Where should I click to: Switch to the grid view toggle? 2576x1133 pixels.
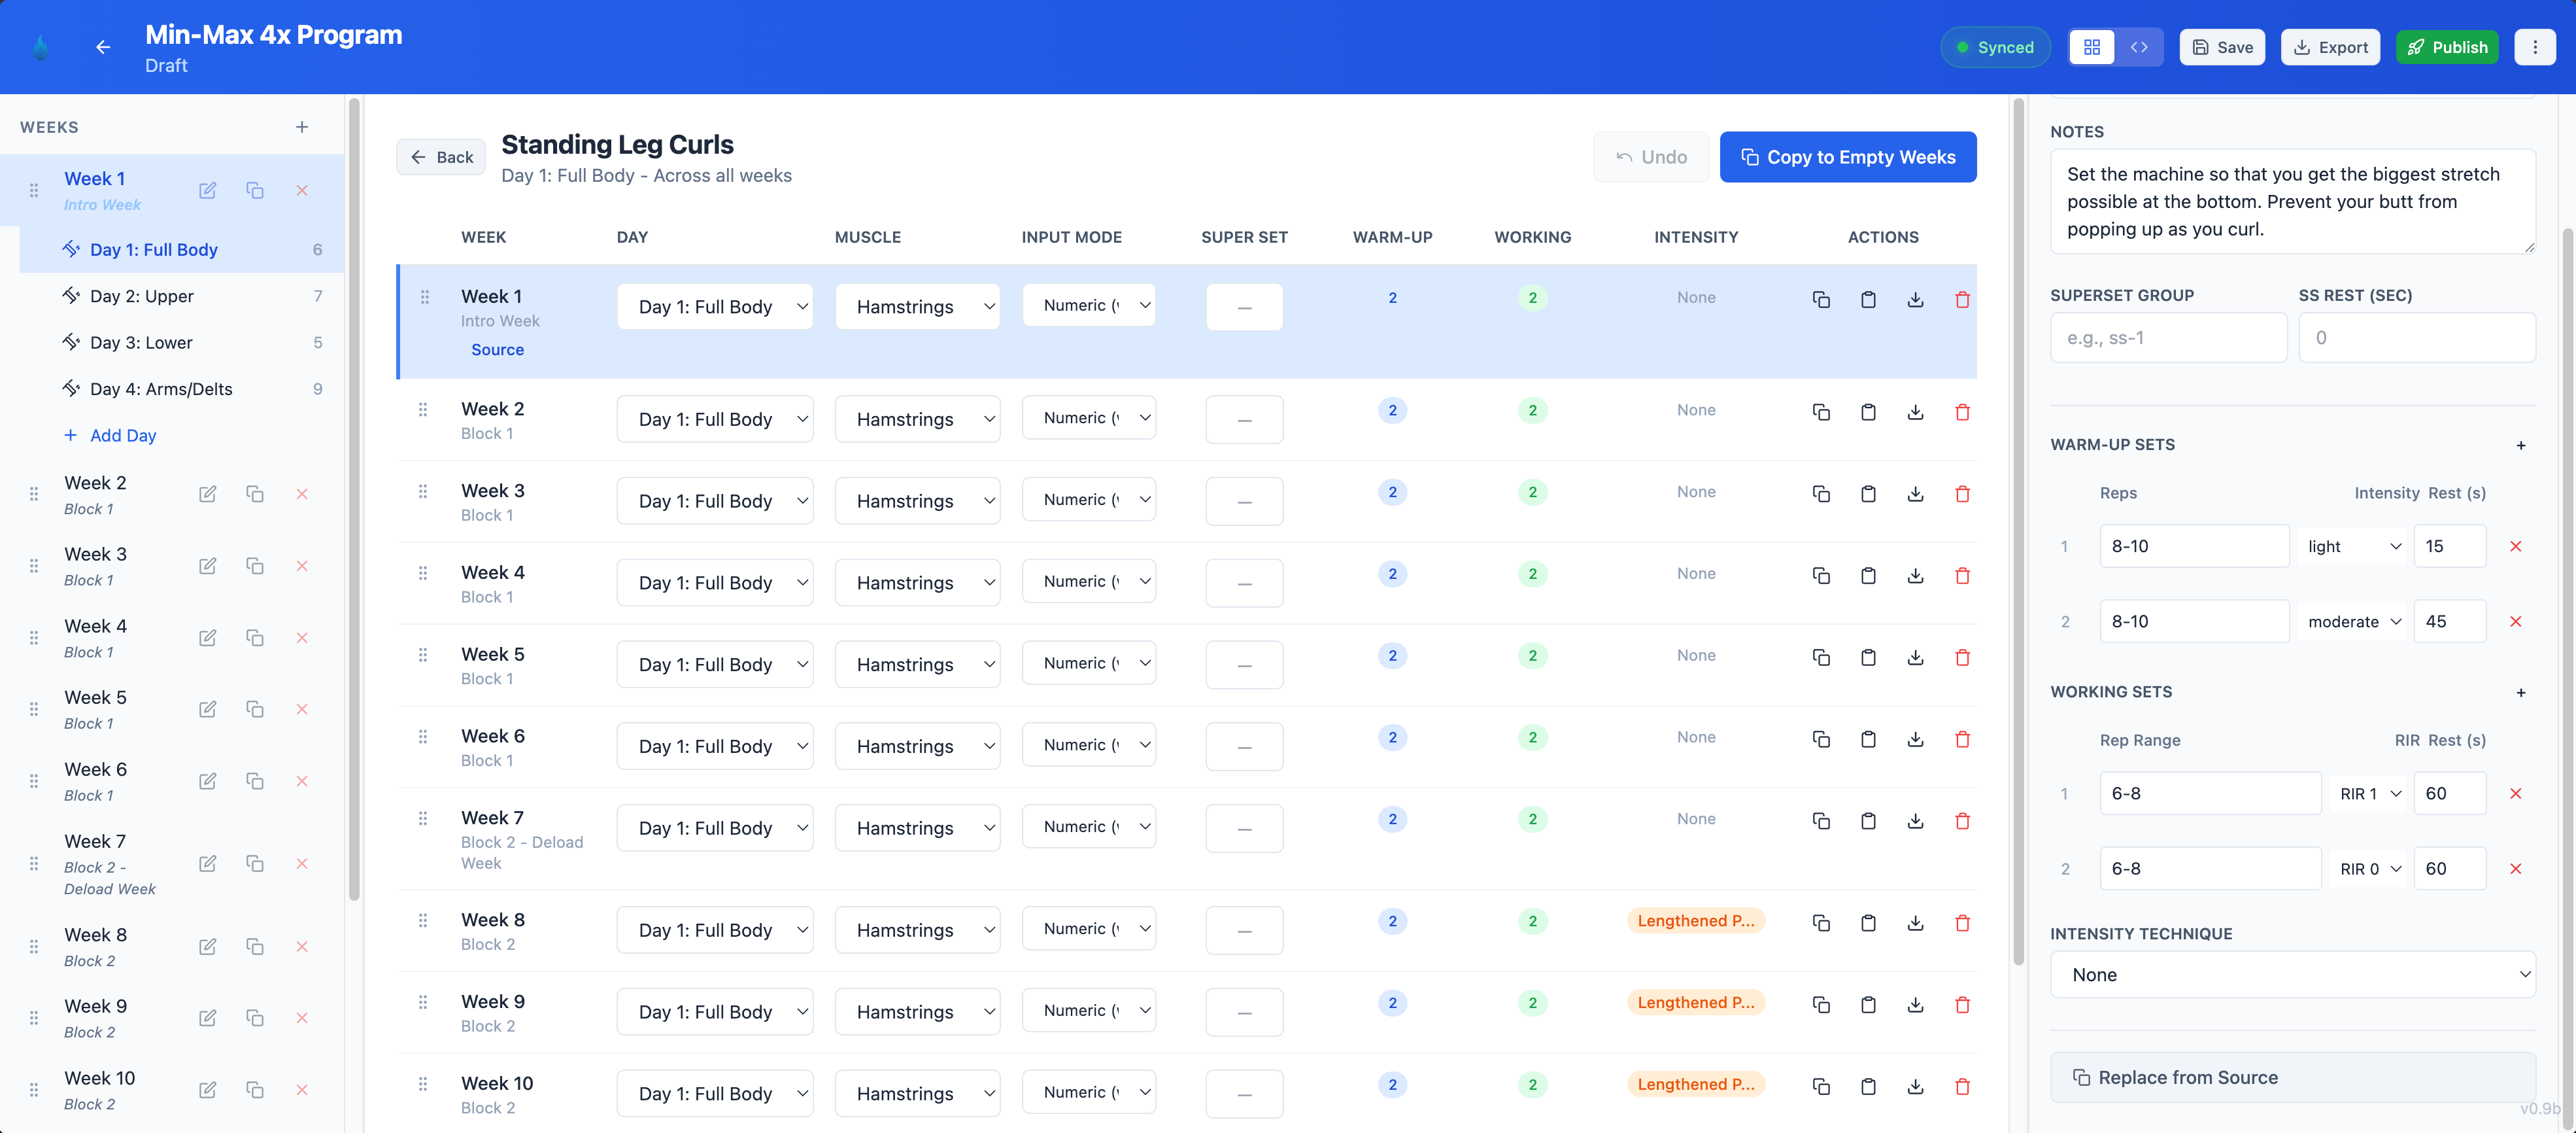(2091, 47)
